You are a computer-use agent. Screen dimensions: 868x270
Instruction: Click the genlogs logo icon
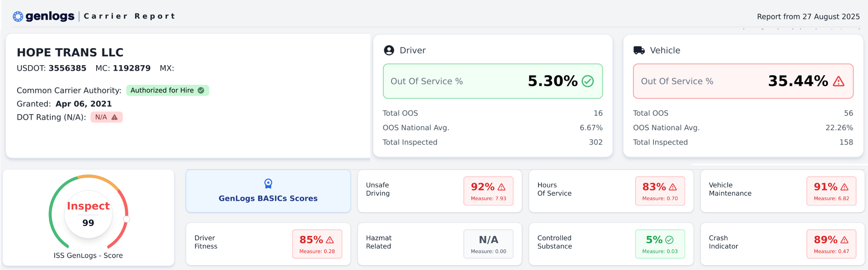pyautogui.click(x=18, y=17)
